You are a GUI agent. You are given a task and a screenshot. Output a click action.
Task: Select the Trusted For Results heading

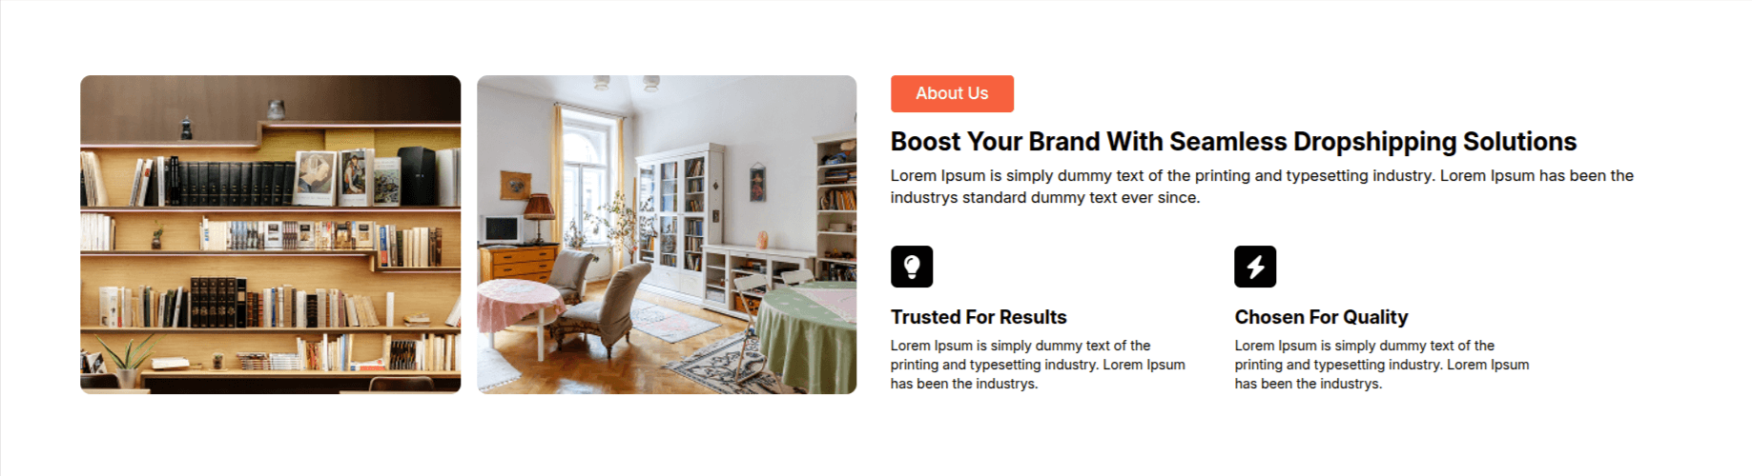click(978, 317)
